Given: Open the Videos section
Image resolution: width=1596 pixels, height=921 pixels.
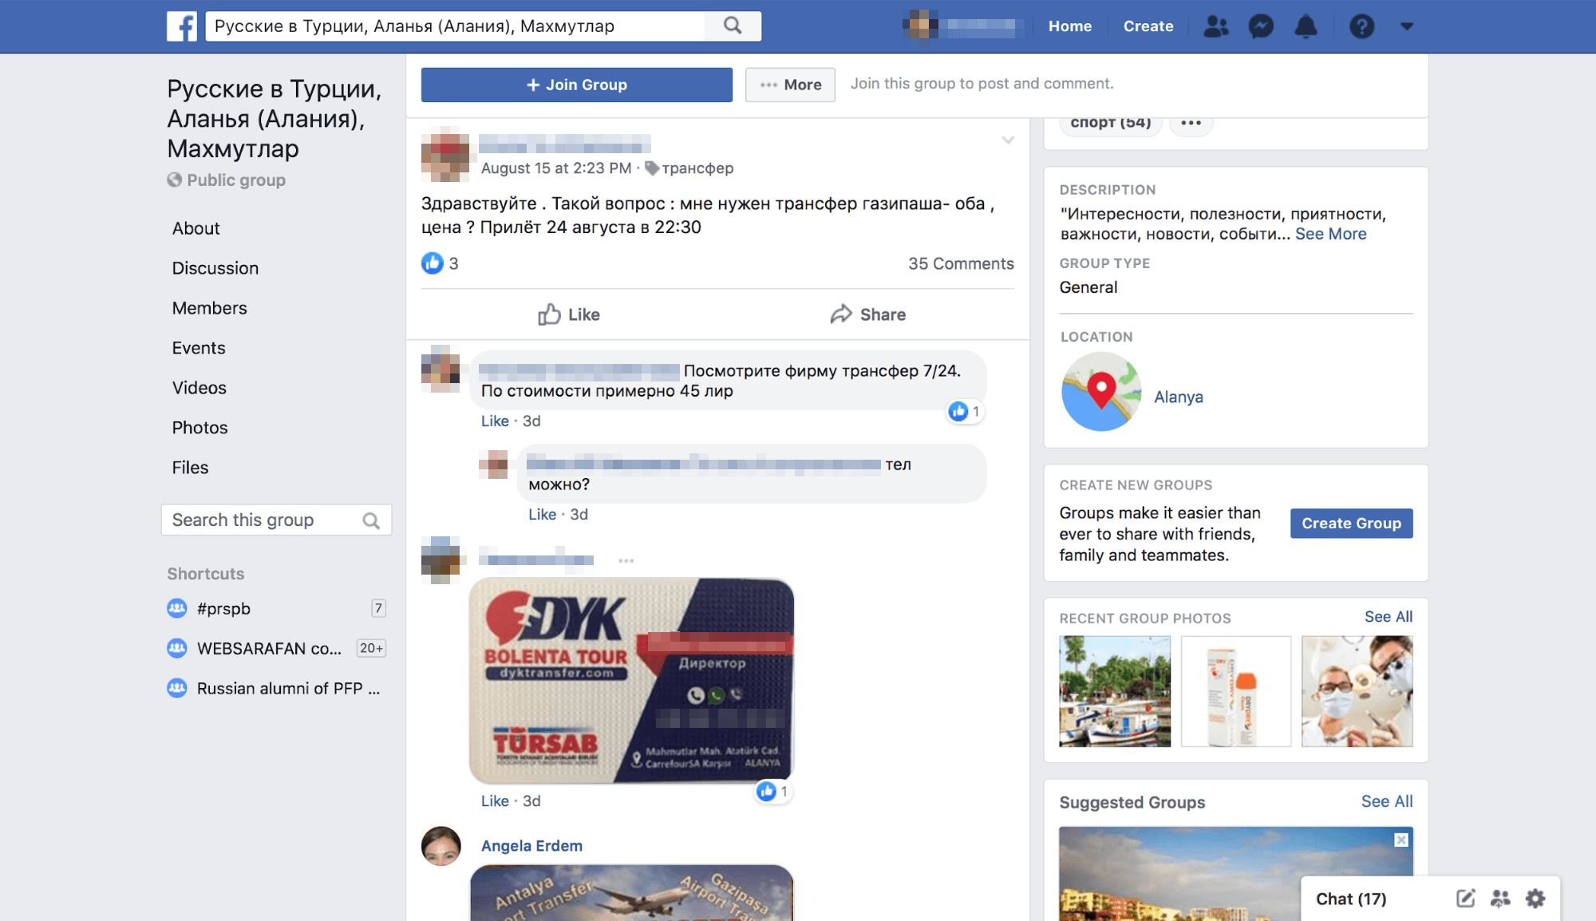Looking at the screenshot, I should (x=199, y=388).
